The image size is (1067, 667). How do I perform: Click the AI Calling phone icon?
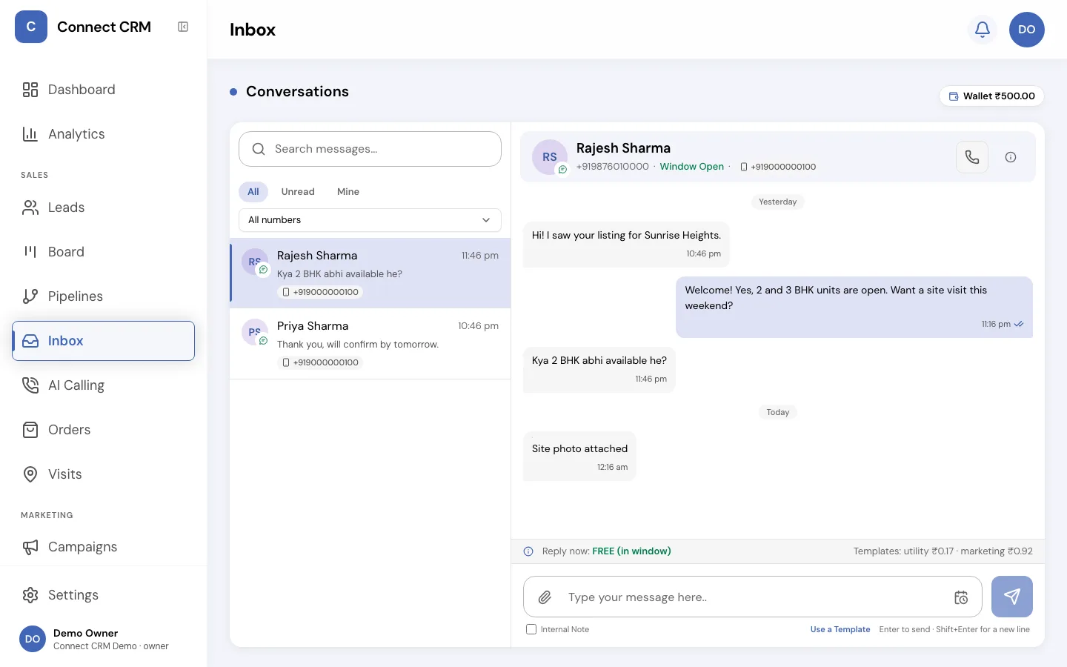tap(30, 385)
